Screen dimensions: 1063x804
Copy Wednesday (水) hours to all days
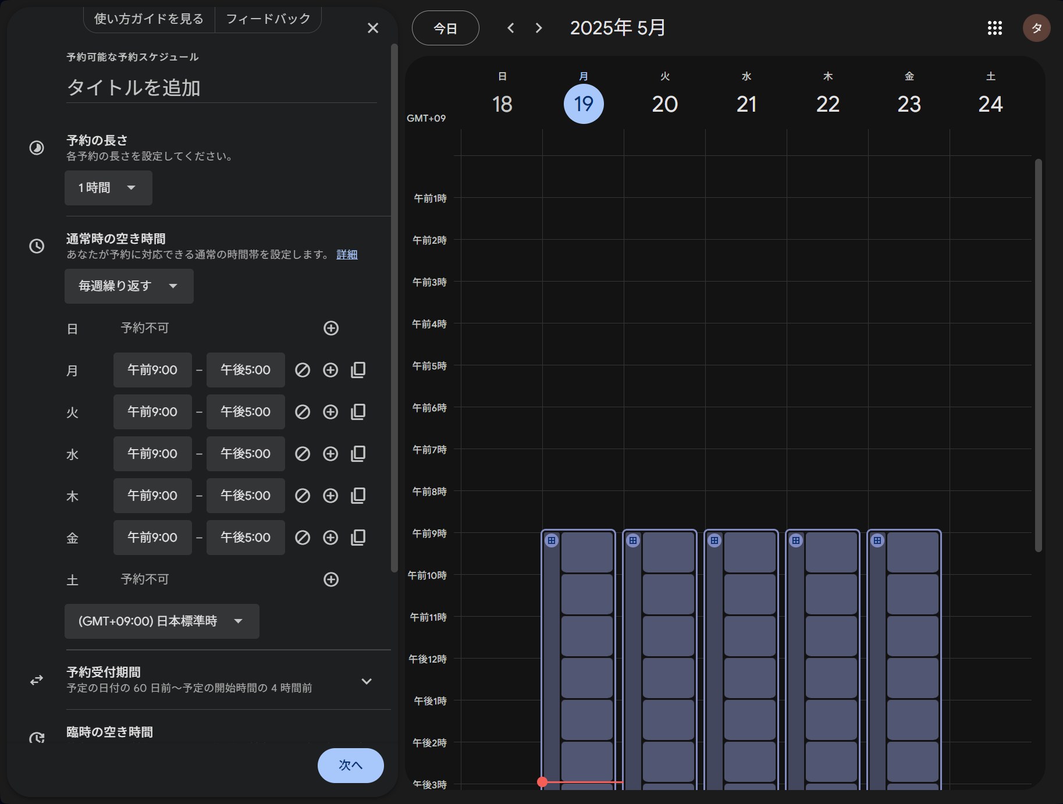(x=358, y=454)
